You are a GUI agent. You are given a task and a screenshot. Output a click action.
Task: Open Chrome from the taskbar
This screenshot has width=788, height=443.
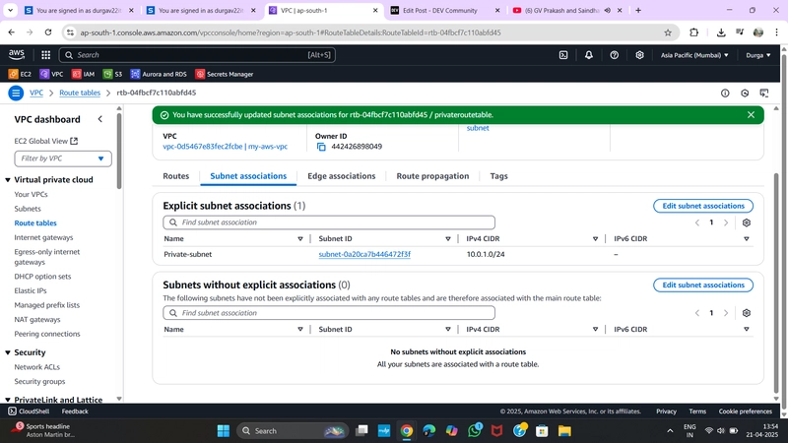tap(407, 431)
